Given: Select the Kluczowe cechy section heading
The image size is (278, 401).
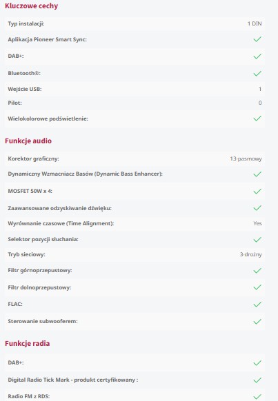Looking at the screenshot, I should pos(31,6).
